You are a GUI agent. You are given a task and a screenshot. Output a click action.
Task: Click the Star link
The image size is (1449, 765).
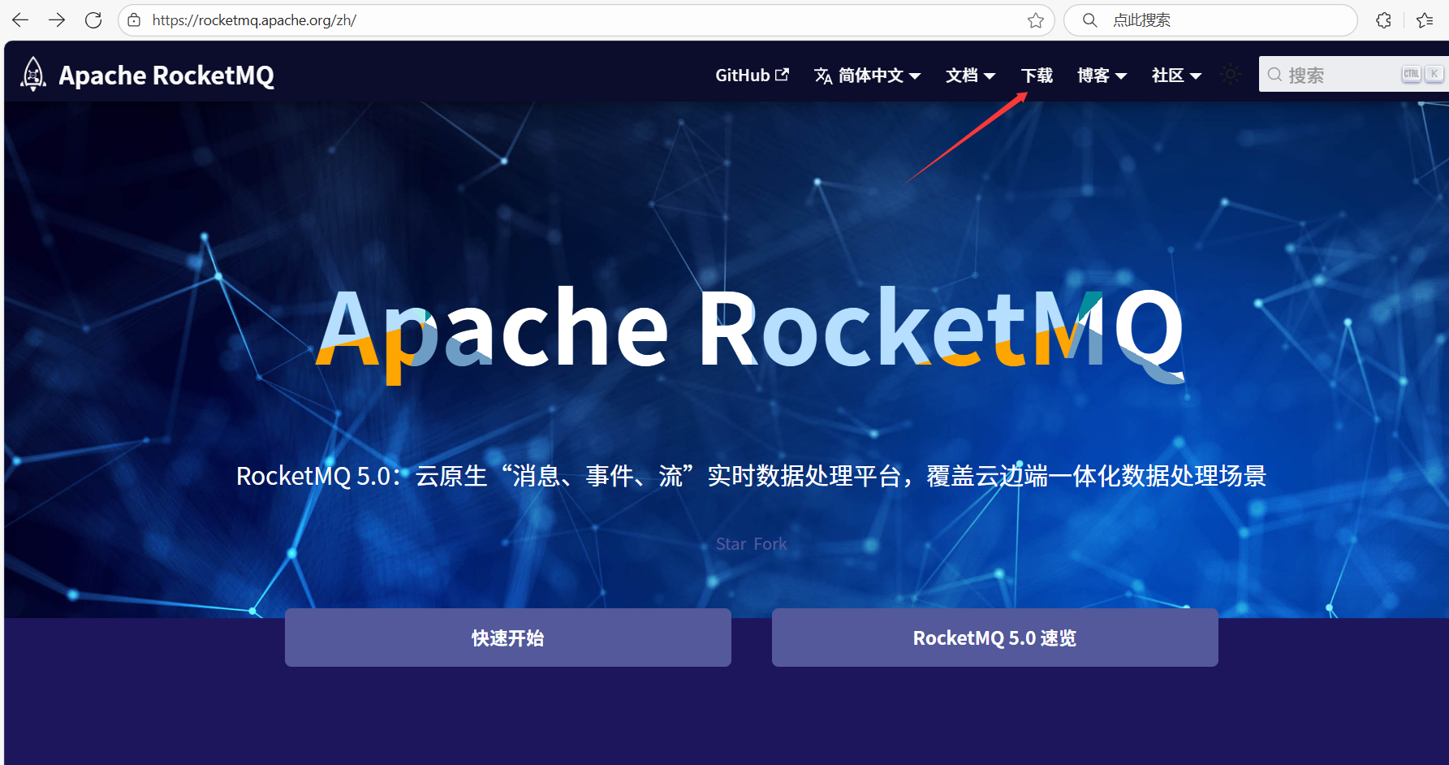pyautogui.click(x=731, y=544)
